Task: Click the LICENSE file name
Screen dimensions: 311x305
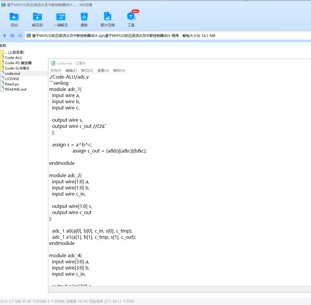Action: pyautogui.click(x=12, y=79)
